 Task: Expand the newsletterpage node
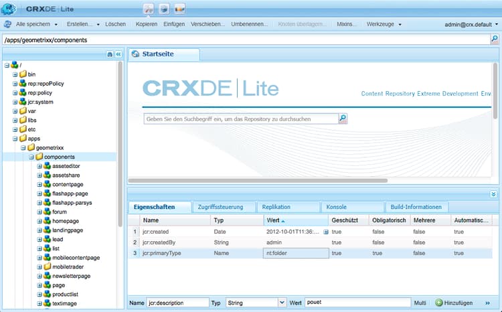point(39,276)
